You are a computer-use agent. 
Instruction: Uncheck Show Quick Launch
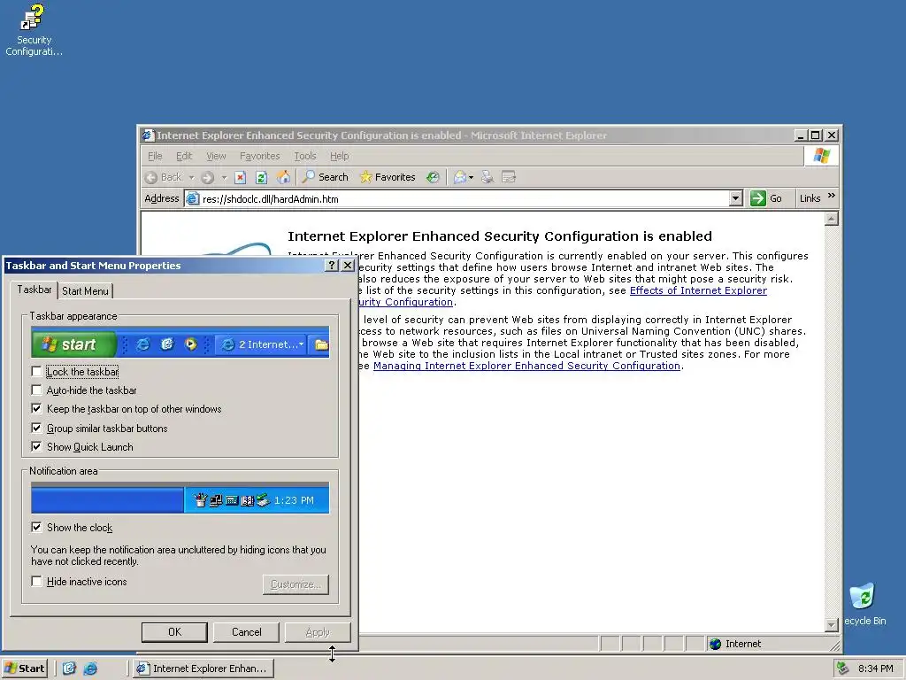(36, 446)
